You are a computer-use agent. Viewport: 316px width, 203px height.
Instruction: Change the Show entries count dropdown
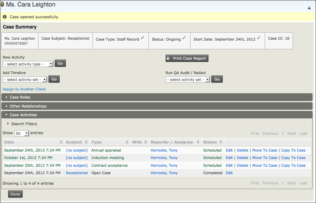[x=21, y=133]
